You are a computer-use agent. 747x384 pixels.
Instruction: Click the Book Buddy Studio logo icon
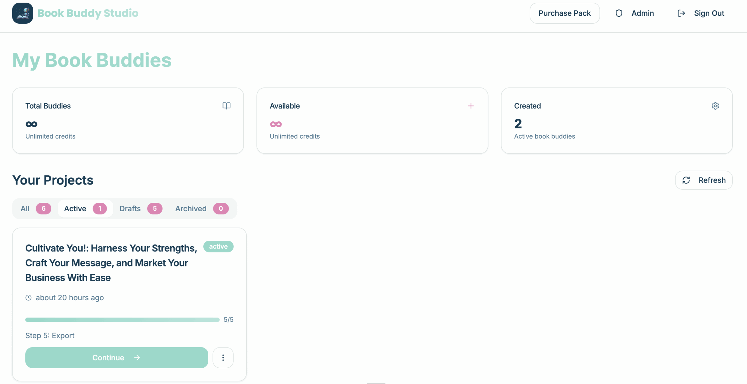[22, 13]
